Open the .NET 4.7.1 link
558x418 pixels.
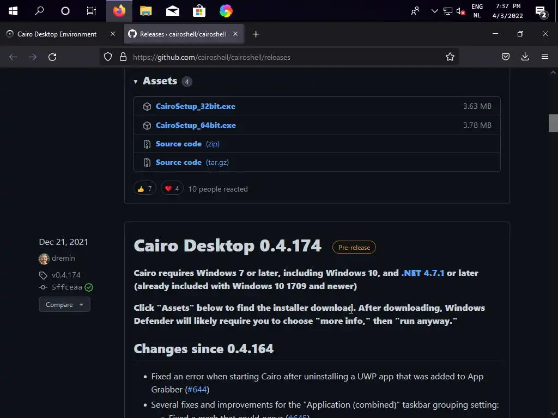pyautogui.click(x=423, y=273)
